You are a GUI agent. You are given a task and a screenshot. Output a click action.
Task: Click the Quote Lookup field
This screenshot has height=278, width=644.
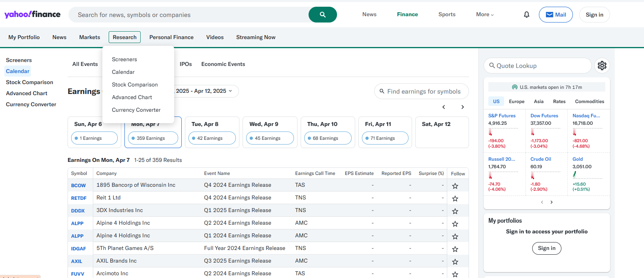(538, 66)
